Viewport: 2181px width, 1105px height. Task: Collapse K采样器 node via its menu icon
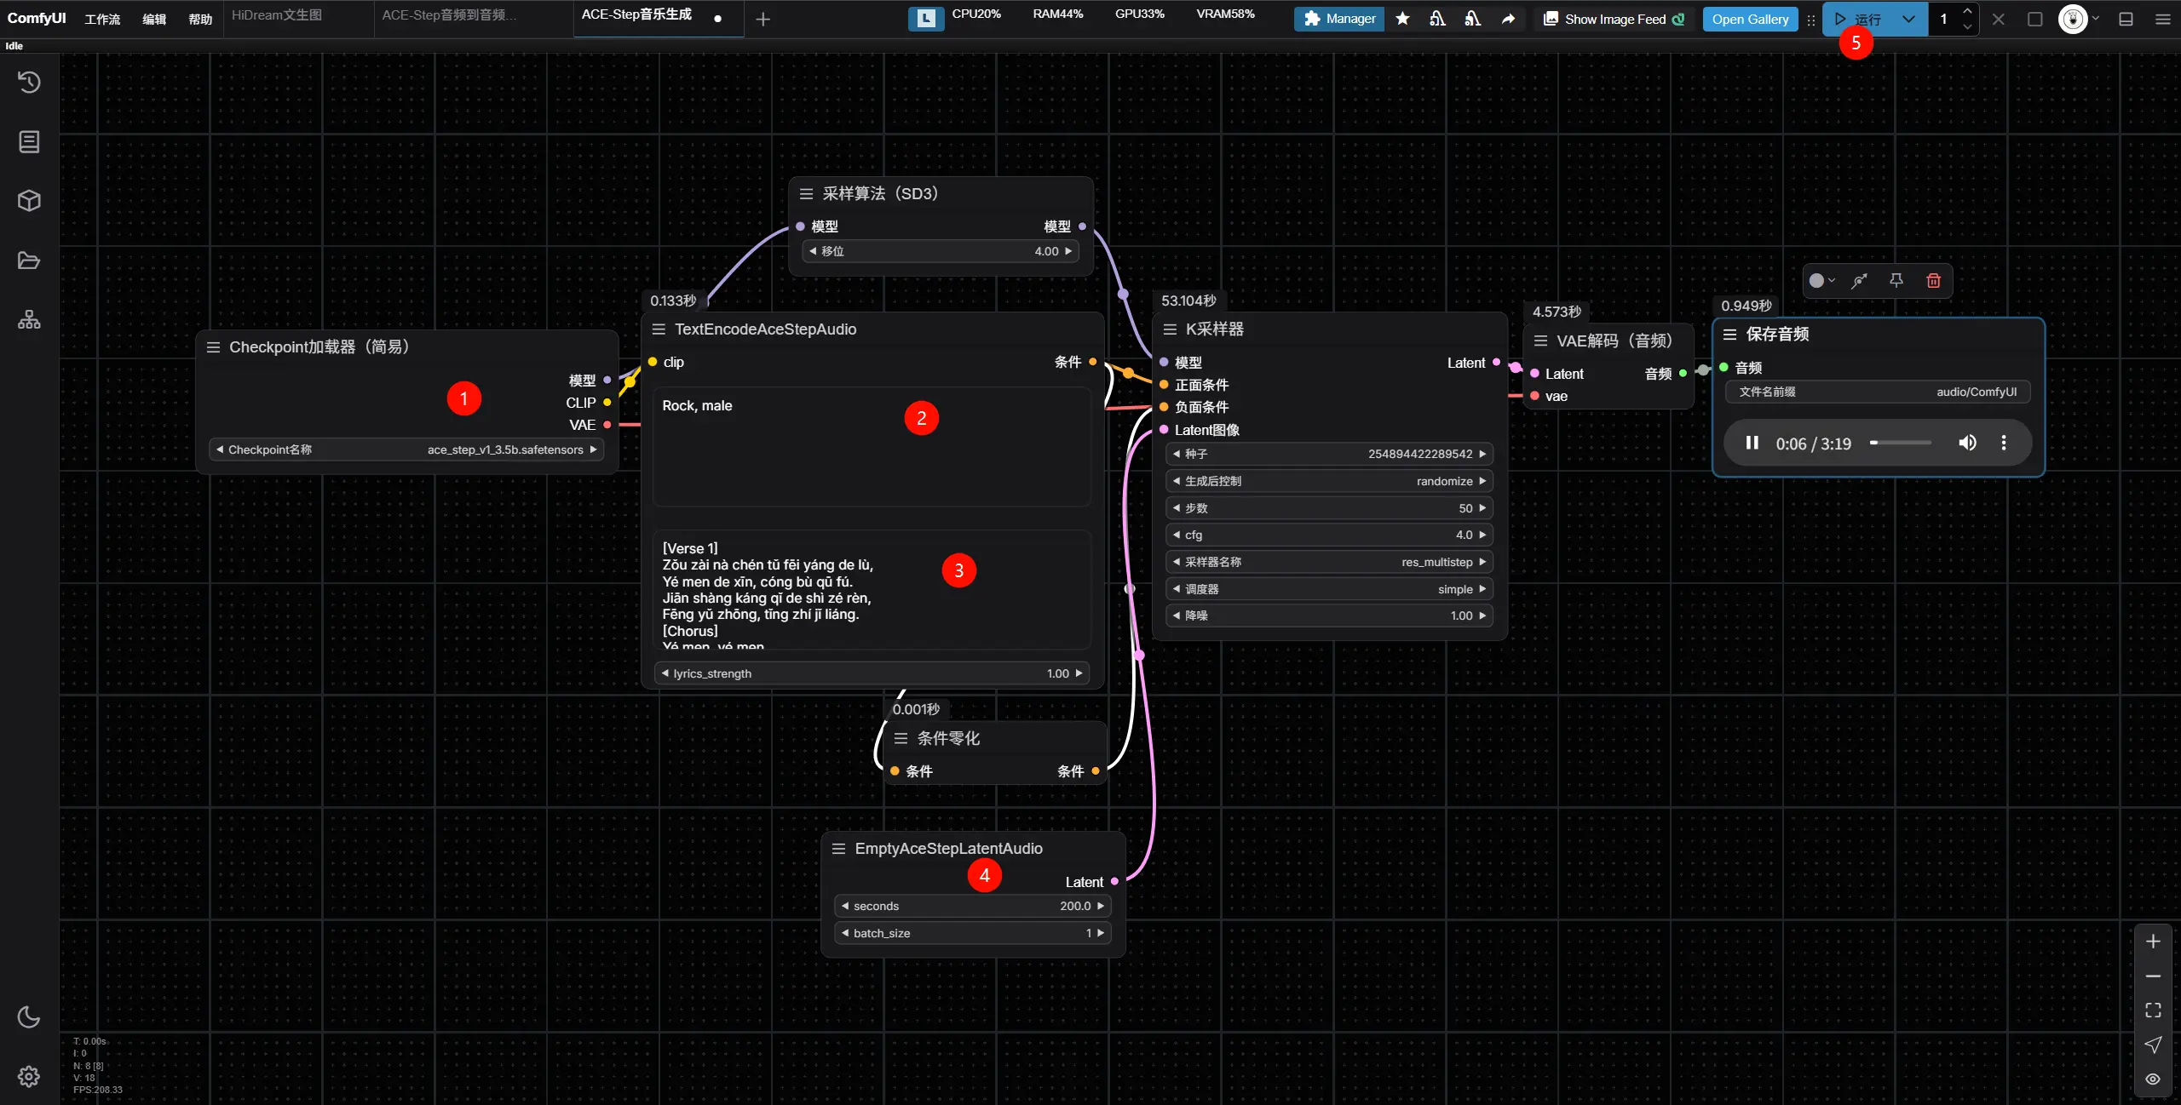(1170, 329)
